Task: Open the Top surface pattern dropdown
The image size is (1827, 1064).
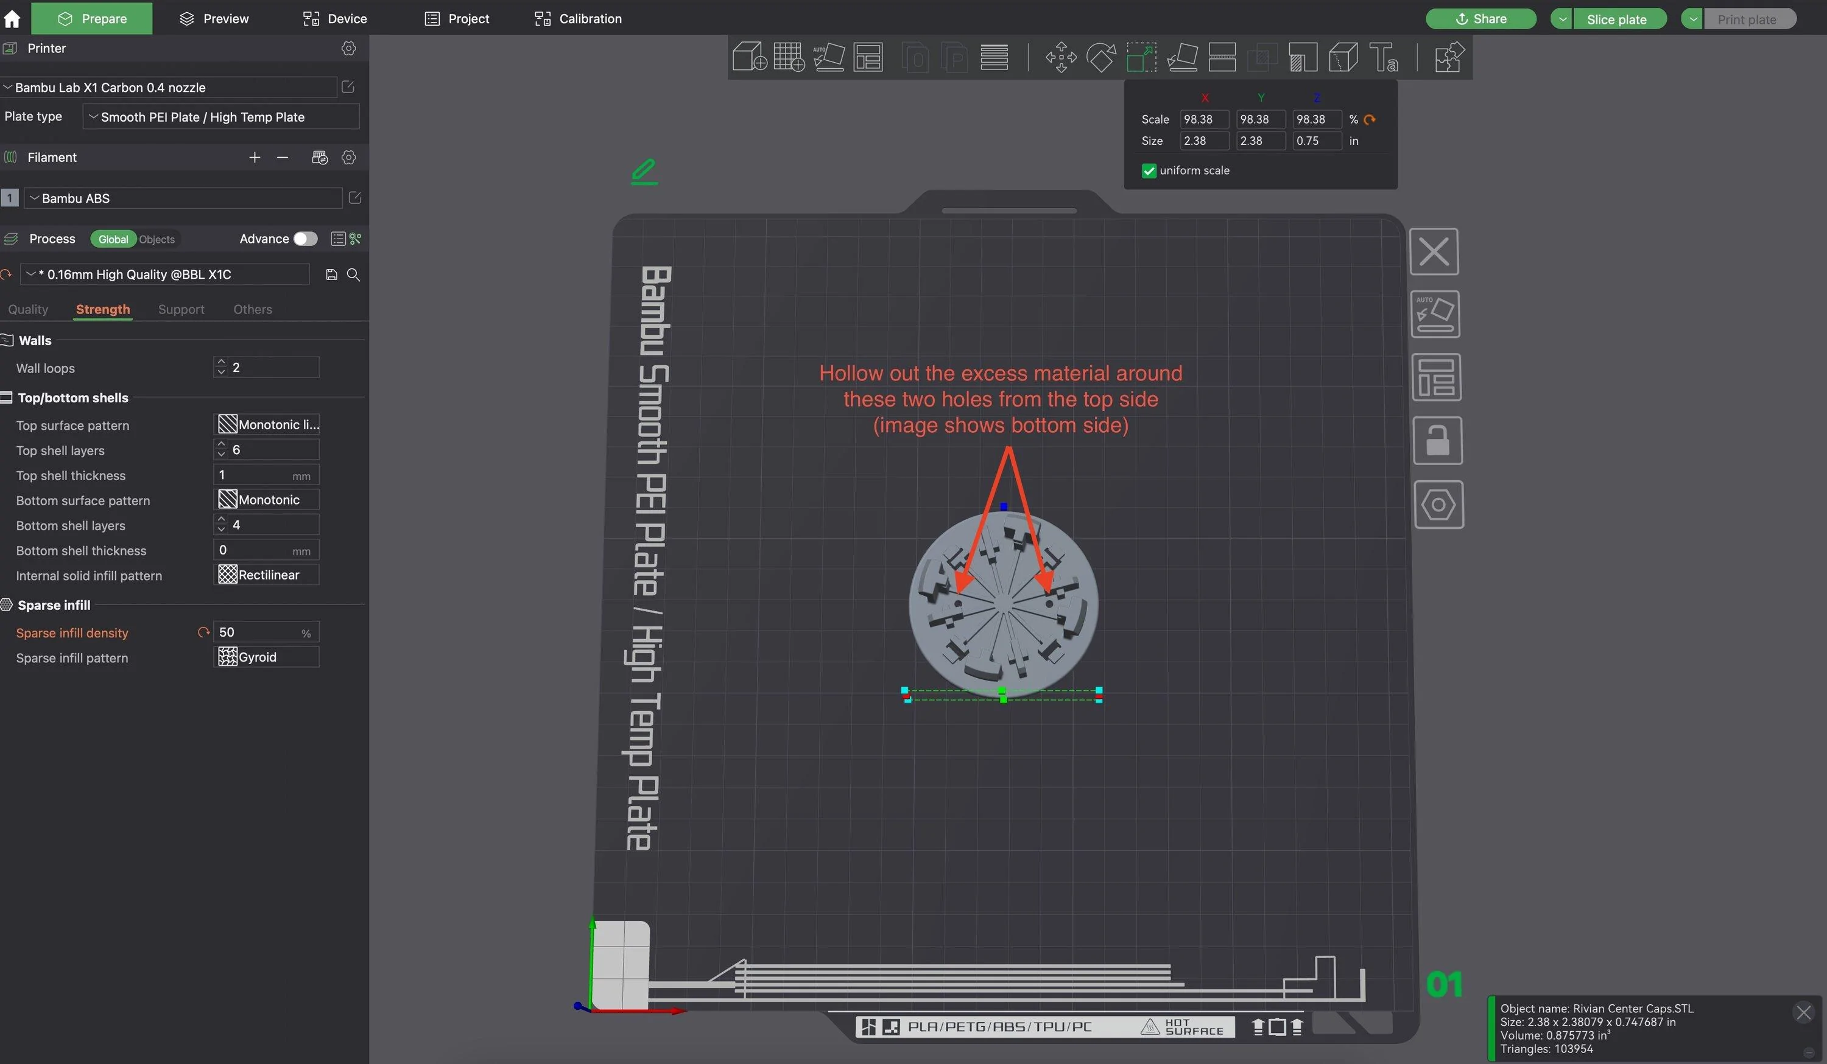Action: point(267,424)
